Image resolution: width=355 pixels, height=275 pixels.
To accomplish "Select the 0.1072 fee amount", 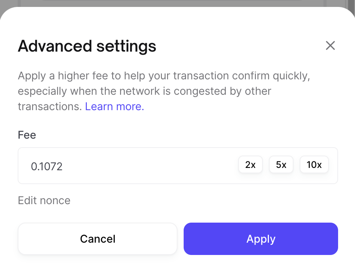I will [x=47, y=166].
